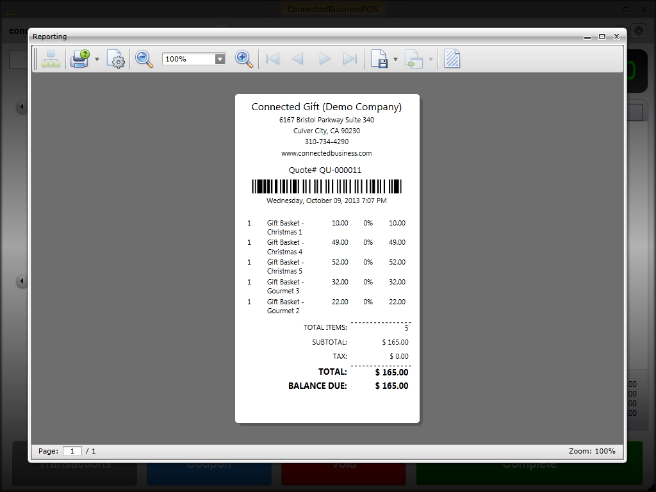The image size is (656, 492).
Task: Go to the first page
Action: 273,60
